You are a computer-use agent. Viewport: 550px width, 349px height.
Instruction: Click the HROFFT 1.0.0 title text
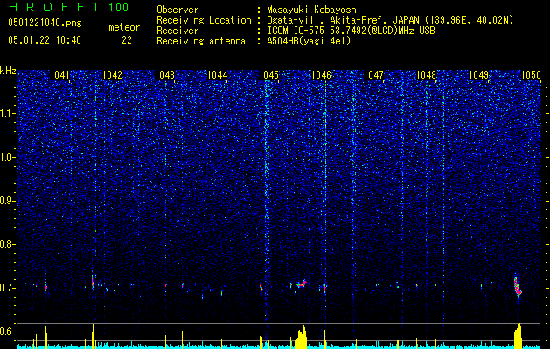68,7
